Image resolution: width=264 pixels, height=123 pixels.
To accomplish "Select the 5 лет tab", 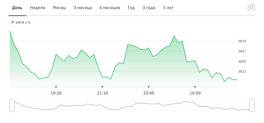I will click(168, 8).
